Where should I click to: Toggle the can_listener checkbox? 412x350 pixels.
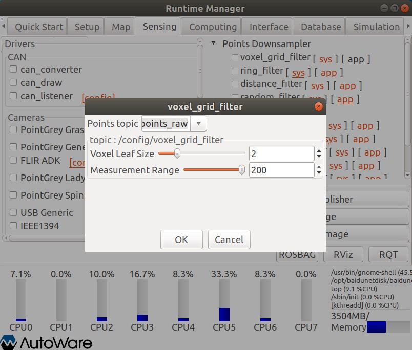click(x=13, y=96)
